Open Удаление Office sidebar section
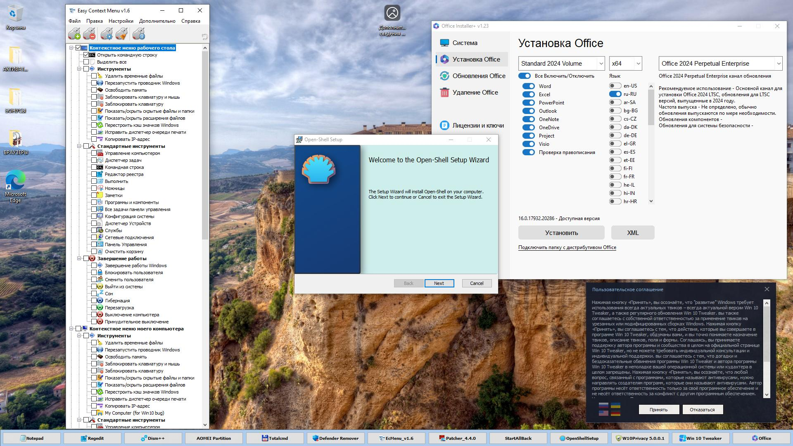Image resolution: width=793 pixels, height=446 pixels. click(475, 93)
